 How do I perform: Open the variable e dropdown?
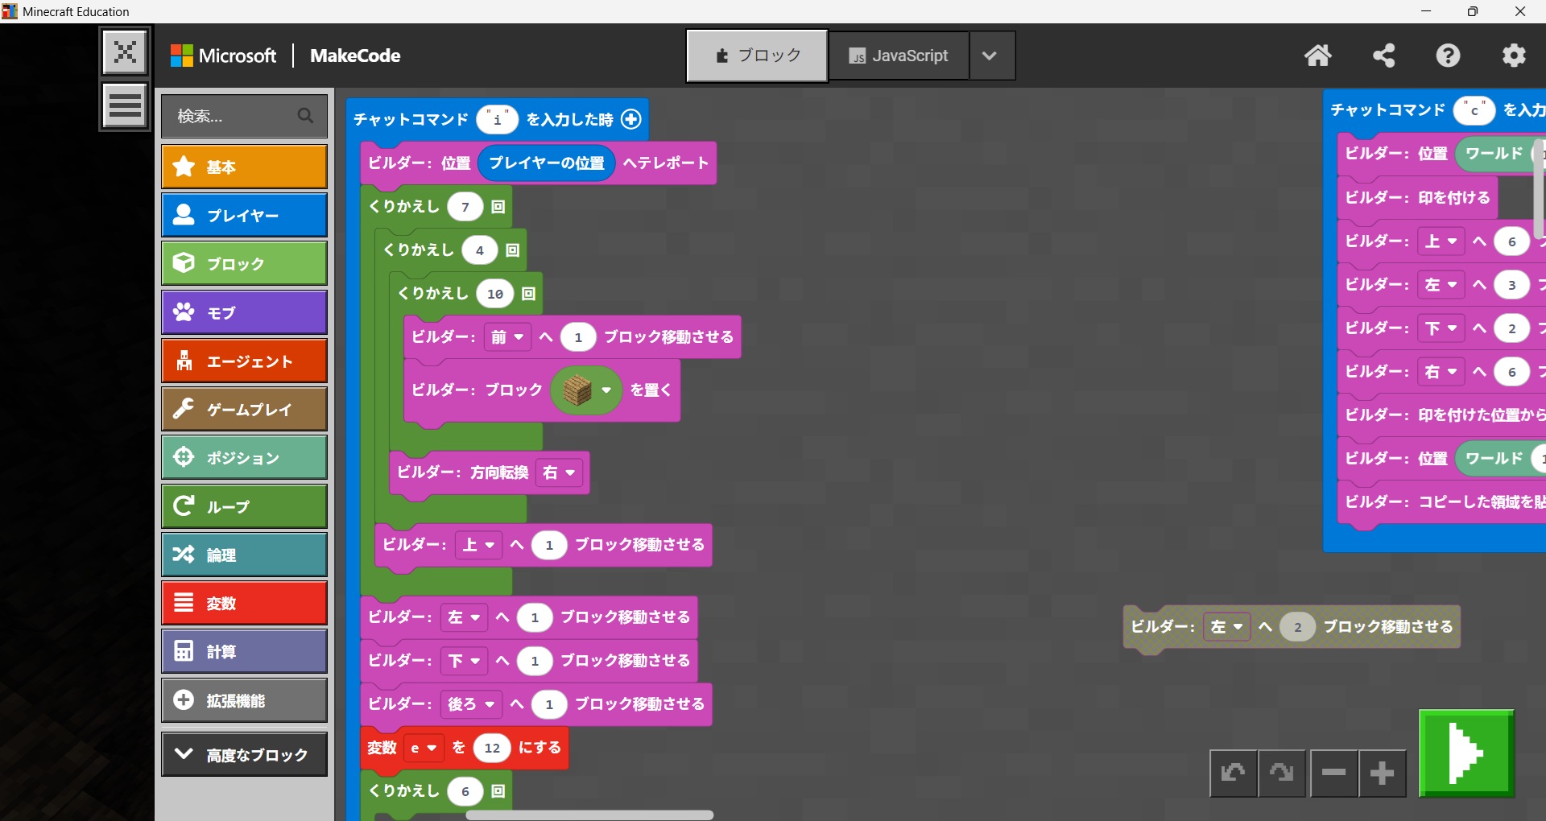click(x=423, y=748)
